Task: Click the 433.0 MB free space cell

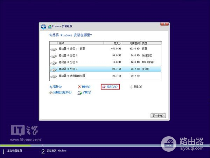Action: [135, 49]
